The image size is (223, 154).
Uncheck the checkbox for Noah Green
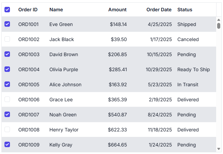click(7, 115)
